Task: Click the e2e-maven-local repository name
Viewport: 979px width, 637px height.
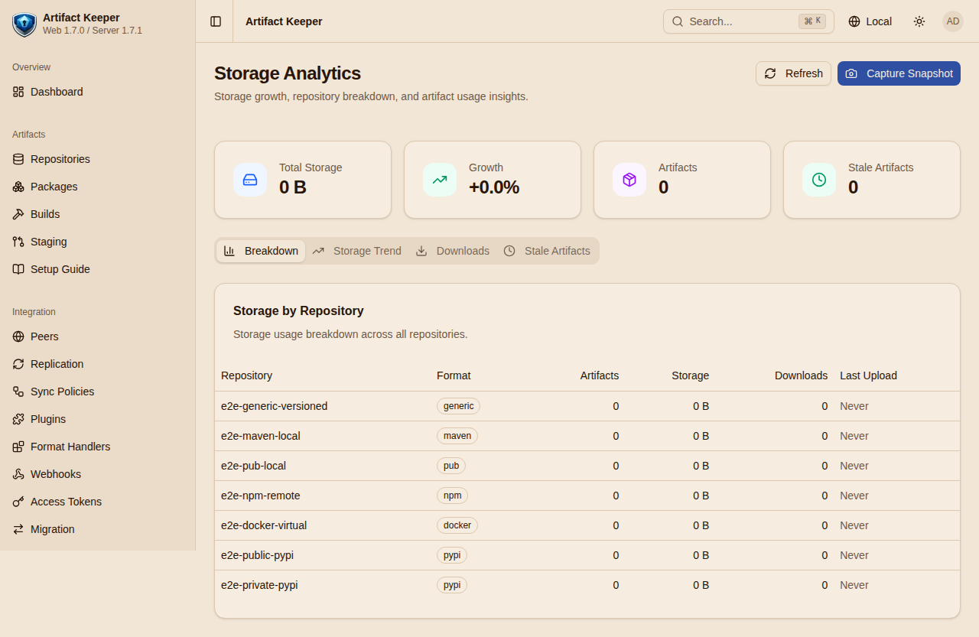Action: click(261, 436)
